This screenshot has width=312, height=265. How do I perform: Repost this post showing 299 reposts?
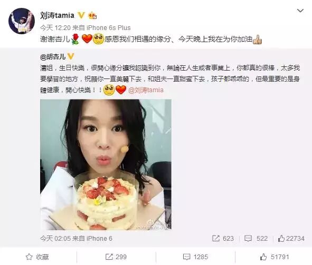(x=116, y=257)
